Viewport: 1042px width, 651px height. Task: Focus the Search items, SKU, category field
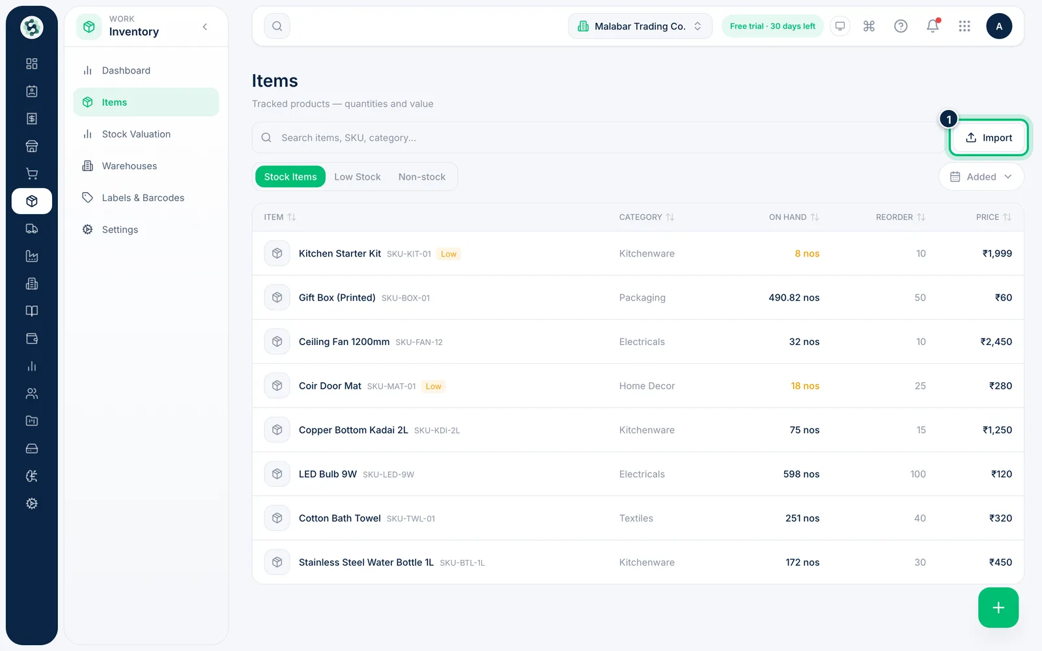click(597, 137)
